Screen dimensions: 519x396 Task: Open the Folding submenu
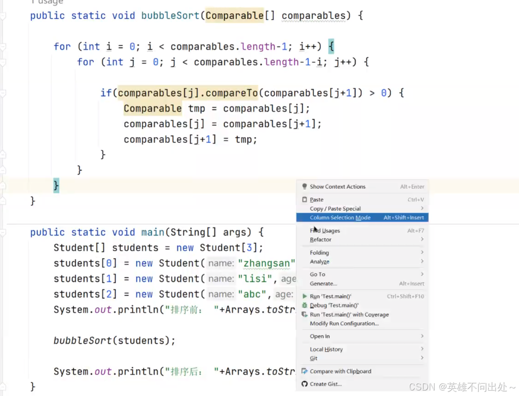363,253
